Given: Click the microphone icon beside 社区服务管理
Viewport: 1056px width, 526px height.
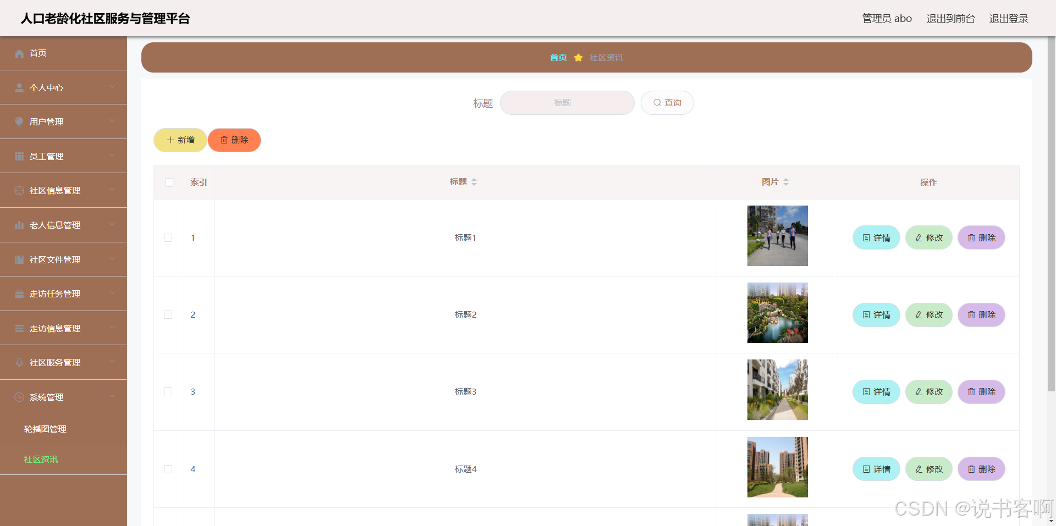Looking at the screenshot, I should point(19,362).
